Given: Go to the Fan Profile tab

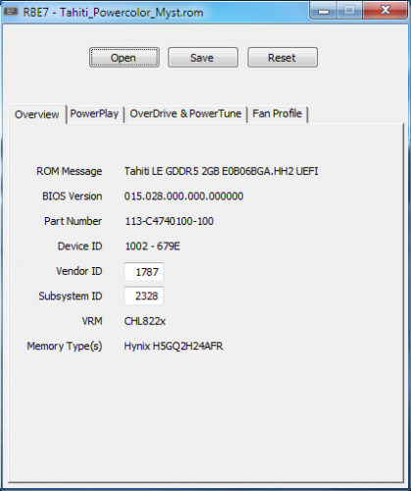Looking at the screenshot, I should coord(278,114).
